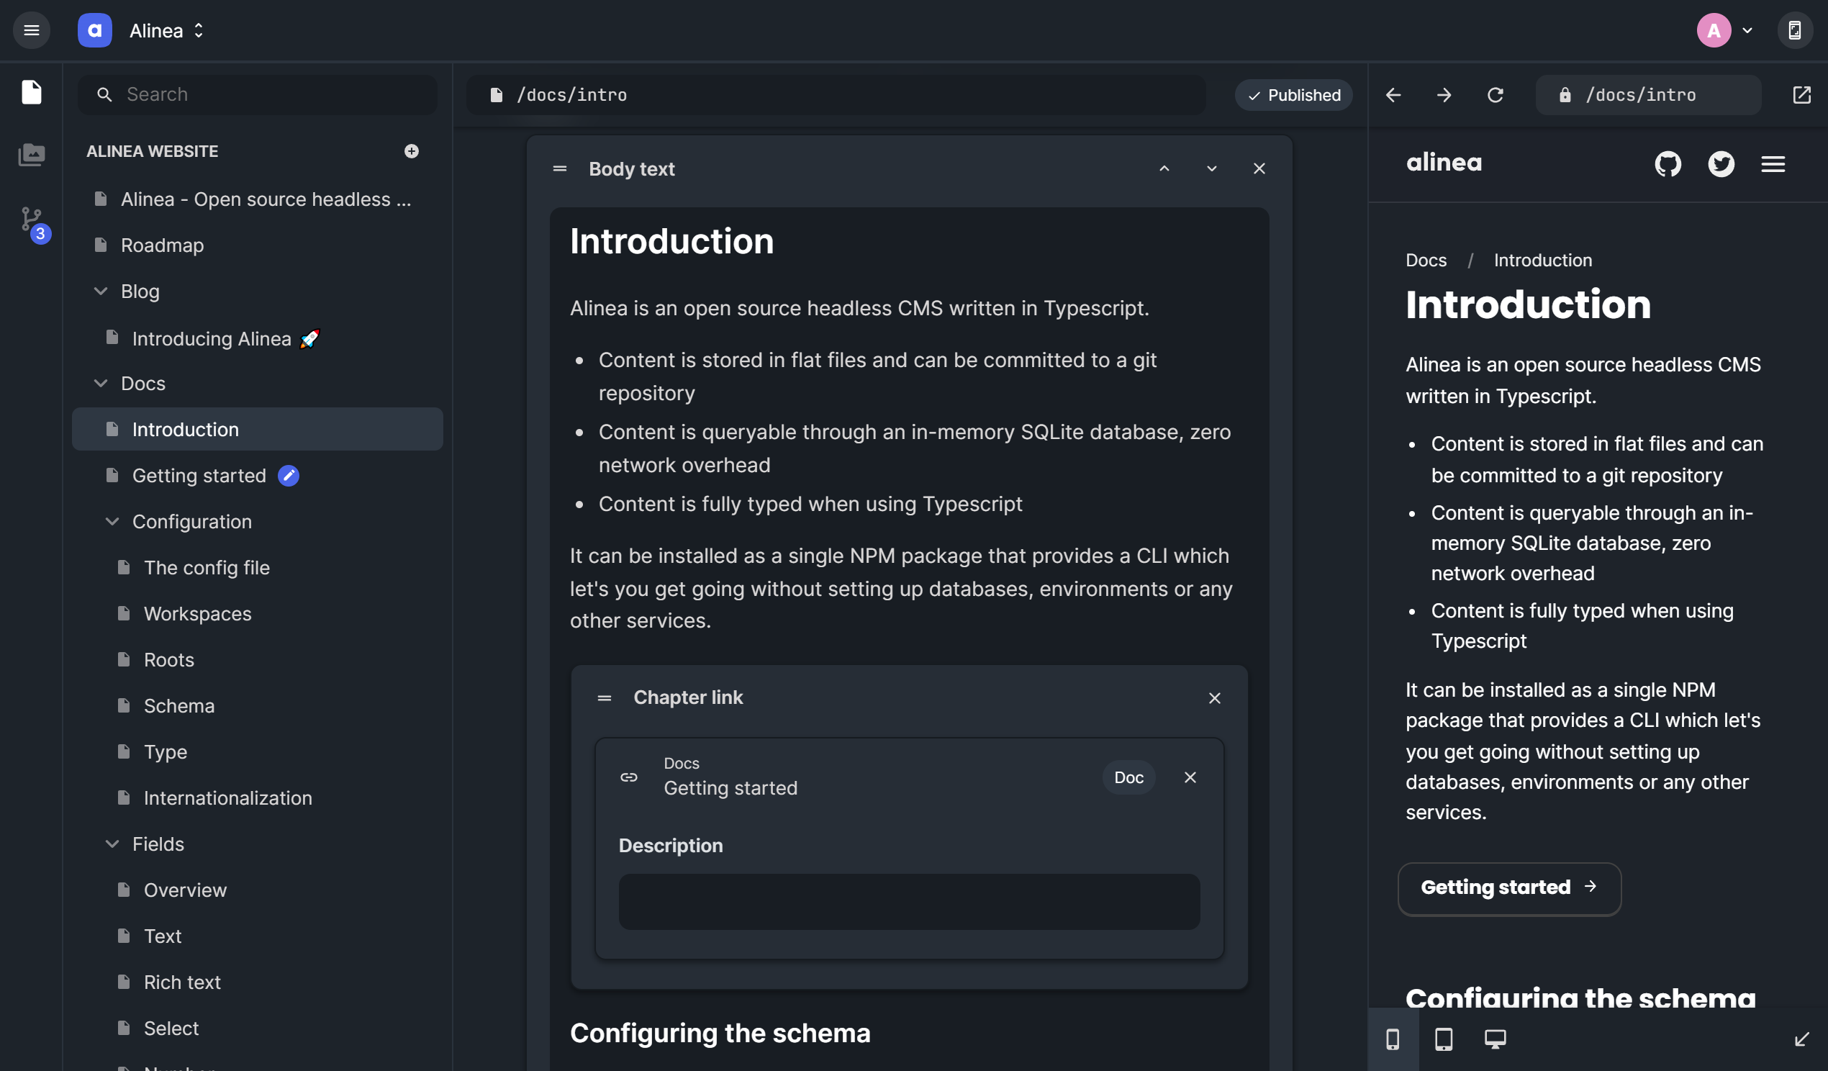Open the user avatar menu
Screen dimensions: 1828x1071
[x=1726, y=30]
